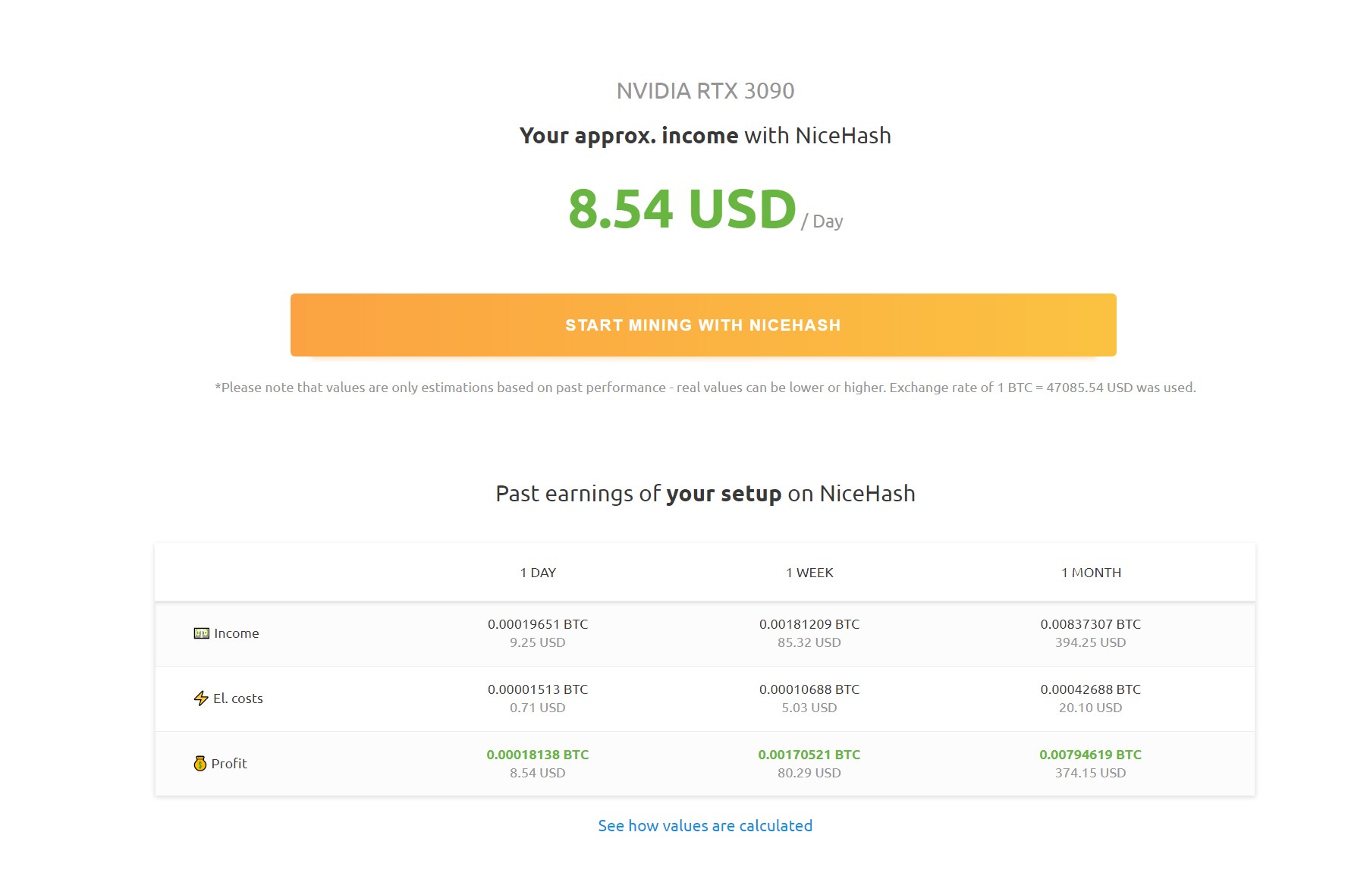Image resolution: width=1370 pixels, height=876 pixels.
Task: Click the Your approx. income with NiceHash heading
Action: [705, 136]
